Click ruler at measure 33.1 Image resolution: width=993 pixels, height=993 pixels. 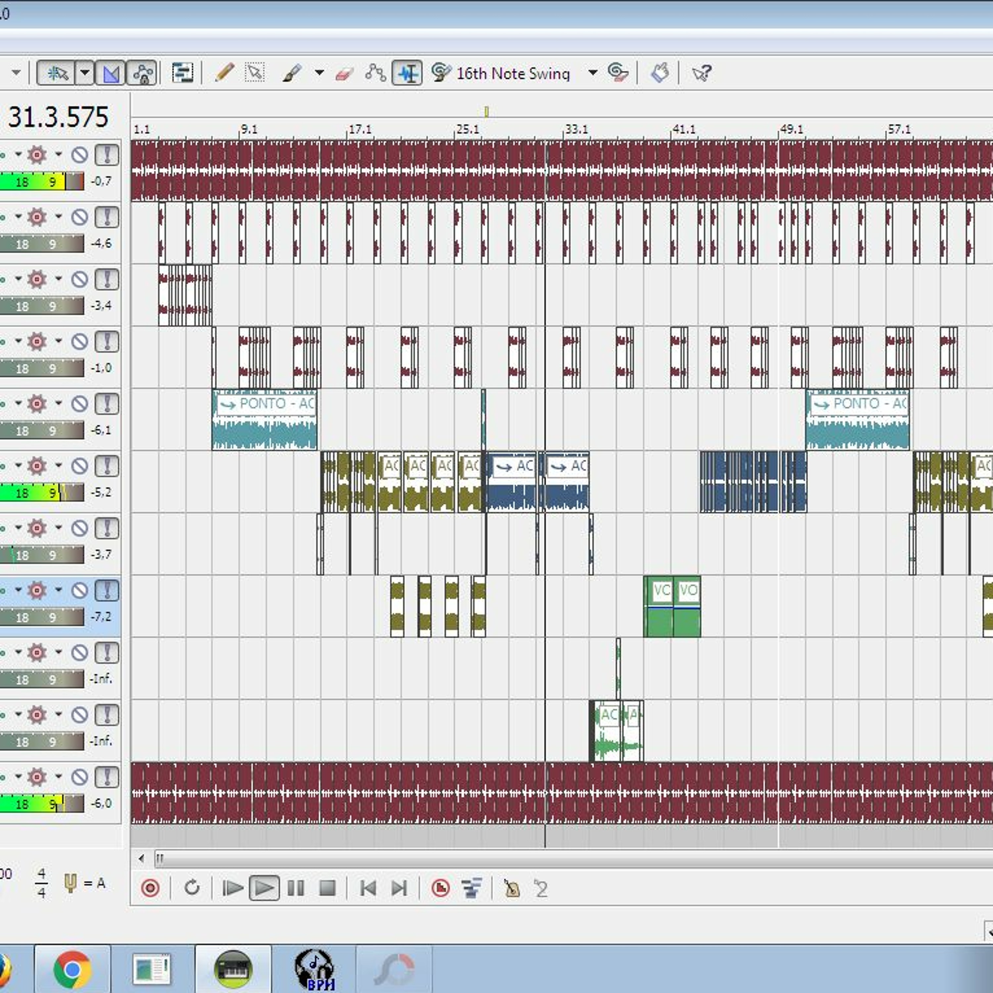tap(576, 129)
